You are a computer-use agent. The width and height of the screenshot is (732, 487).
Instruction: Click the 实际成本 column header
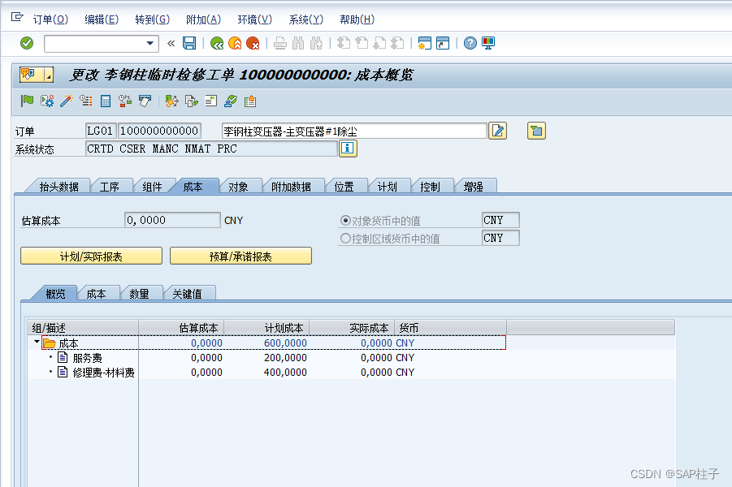(x=352, y=327)
